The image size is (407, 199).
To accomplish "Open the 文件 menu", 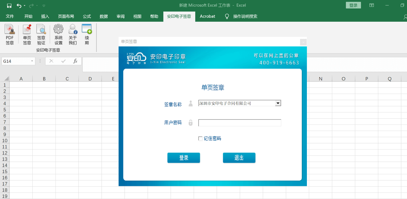I will [x=10, y=16].
